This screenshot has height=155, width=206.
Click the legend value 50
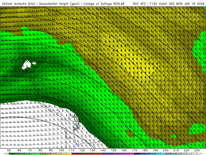click(x=9, y=150)
